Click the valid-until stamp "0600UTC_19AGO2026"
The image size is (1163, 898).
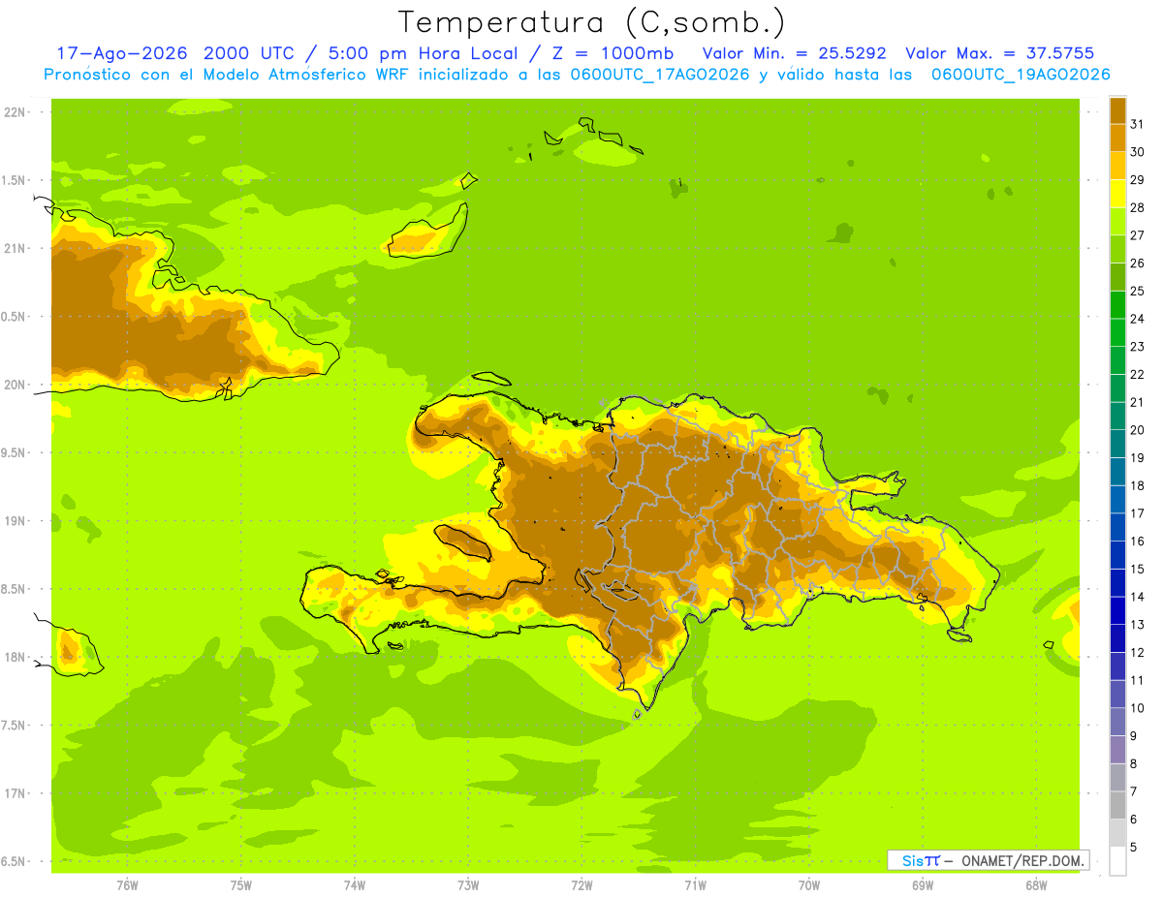[x=1021, y=75]
